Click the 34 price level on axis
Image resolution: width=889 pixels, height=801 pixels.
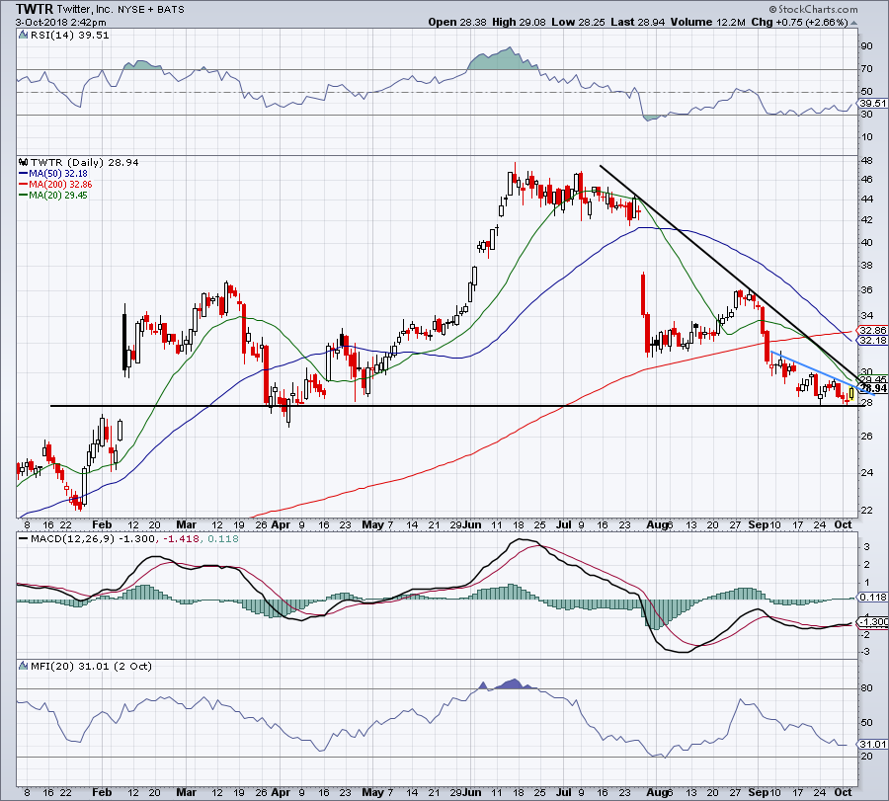coord(866,315)
